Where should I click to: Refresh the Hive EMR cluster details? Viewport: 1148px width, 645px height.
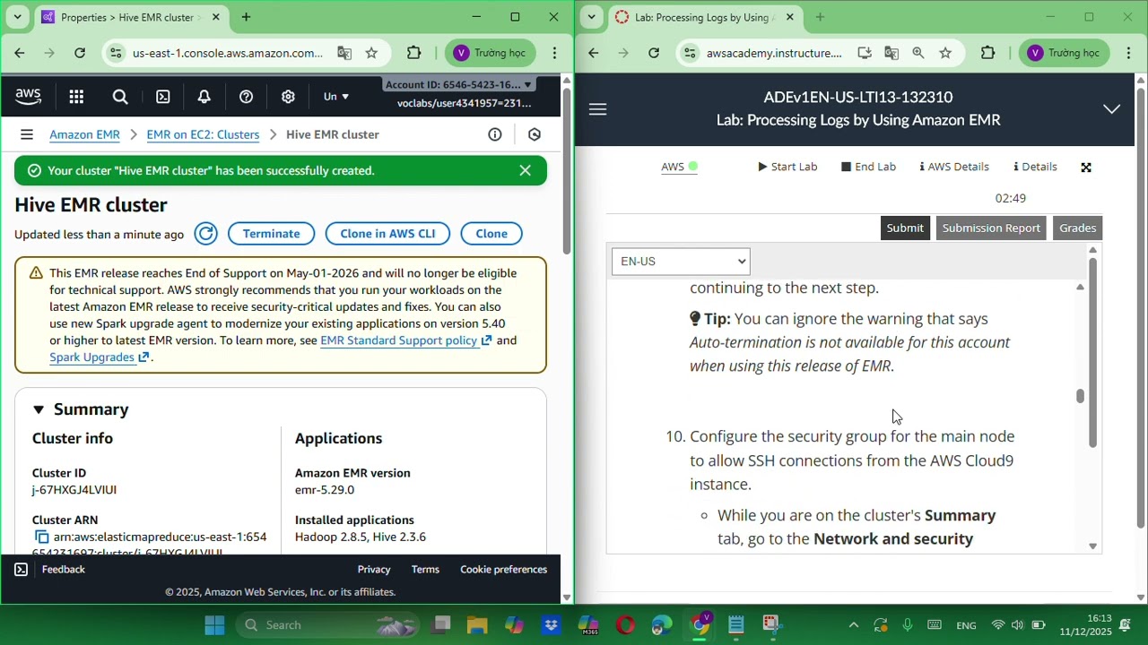(205, 234)
